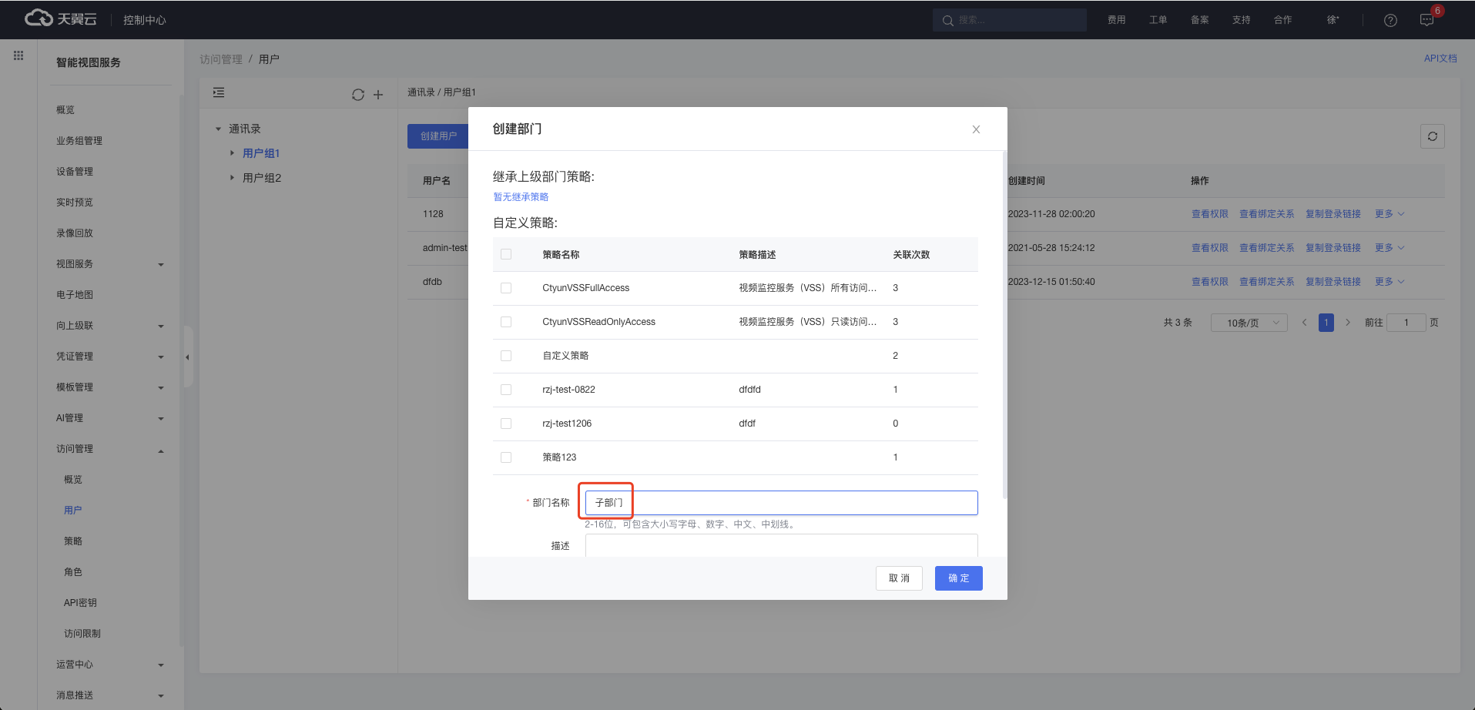Screen dimensions: 1475x710
Task: Tick the rzj-test-0822 policy checkbox
Action: 506,390
